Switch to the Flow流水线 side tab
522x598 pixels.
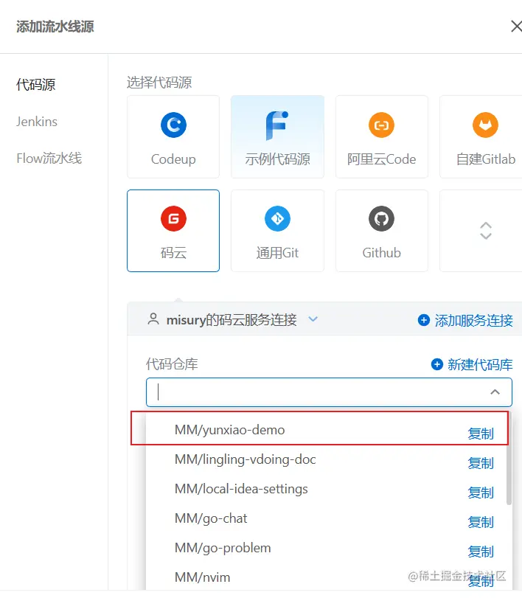tap(49, 159)
